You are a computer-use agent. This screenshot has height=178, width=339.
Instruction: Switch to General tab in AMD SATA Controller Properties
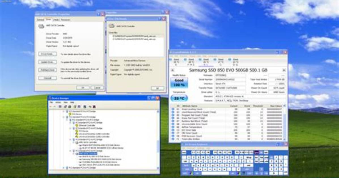click(x=41, y=20)
